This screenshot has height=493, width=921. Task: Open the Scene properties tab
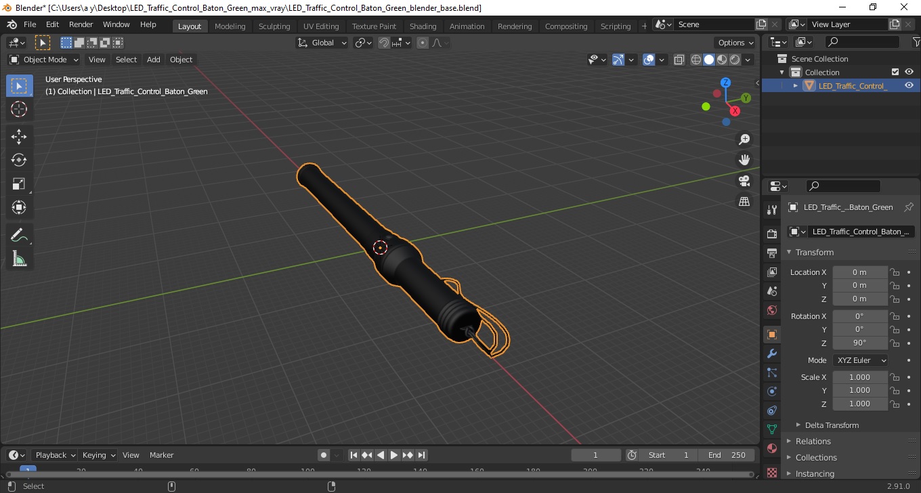pyautogui.click(x=772, y=291)
